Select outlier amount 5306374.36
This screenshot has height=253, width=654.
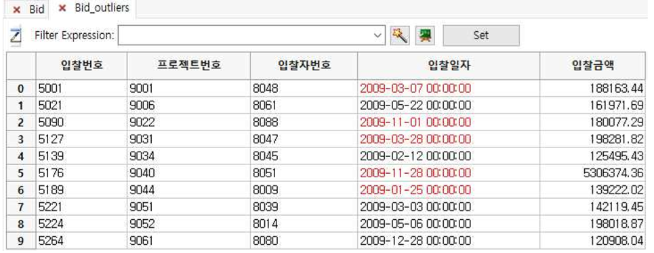click(593, 173)
